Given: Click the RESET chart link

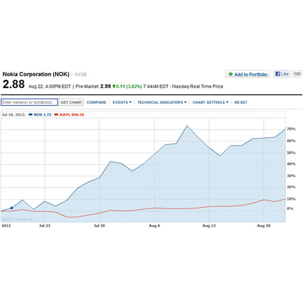Looking at the screenshot, I should click(241, 103).
